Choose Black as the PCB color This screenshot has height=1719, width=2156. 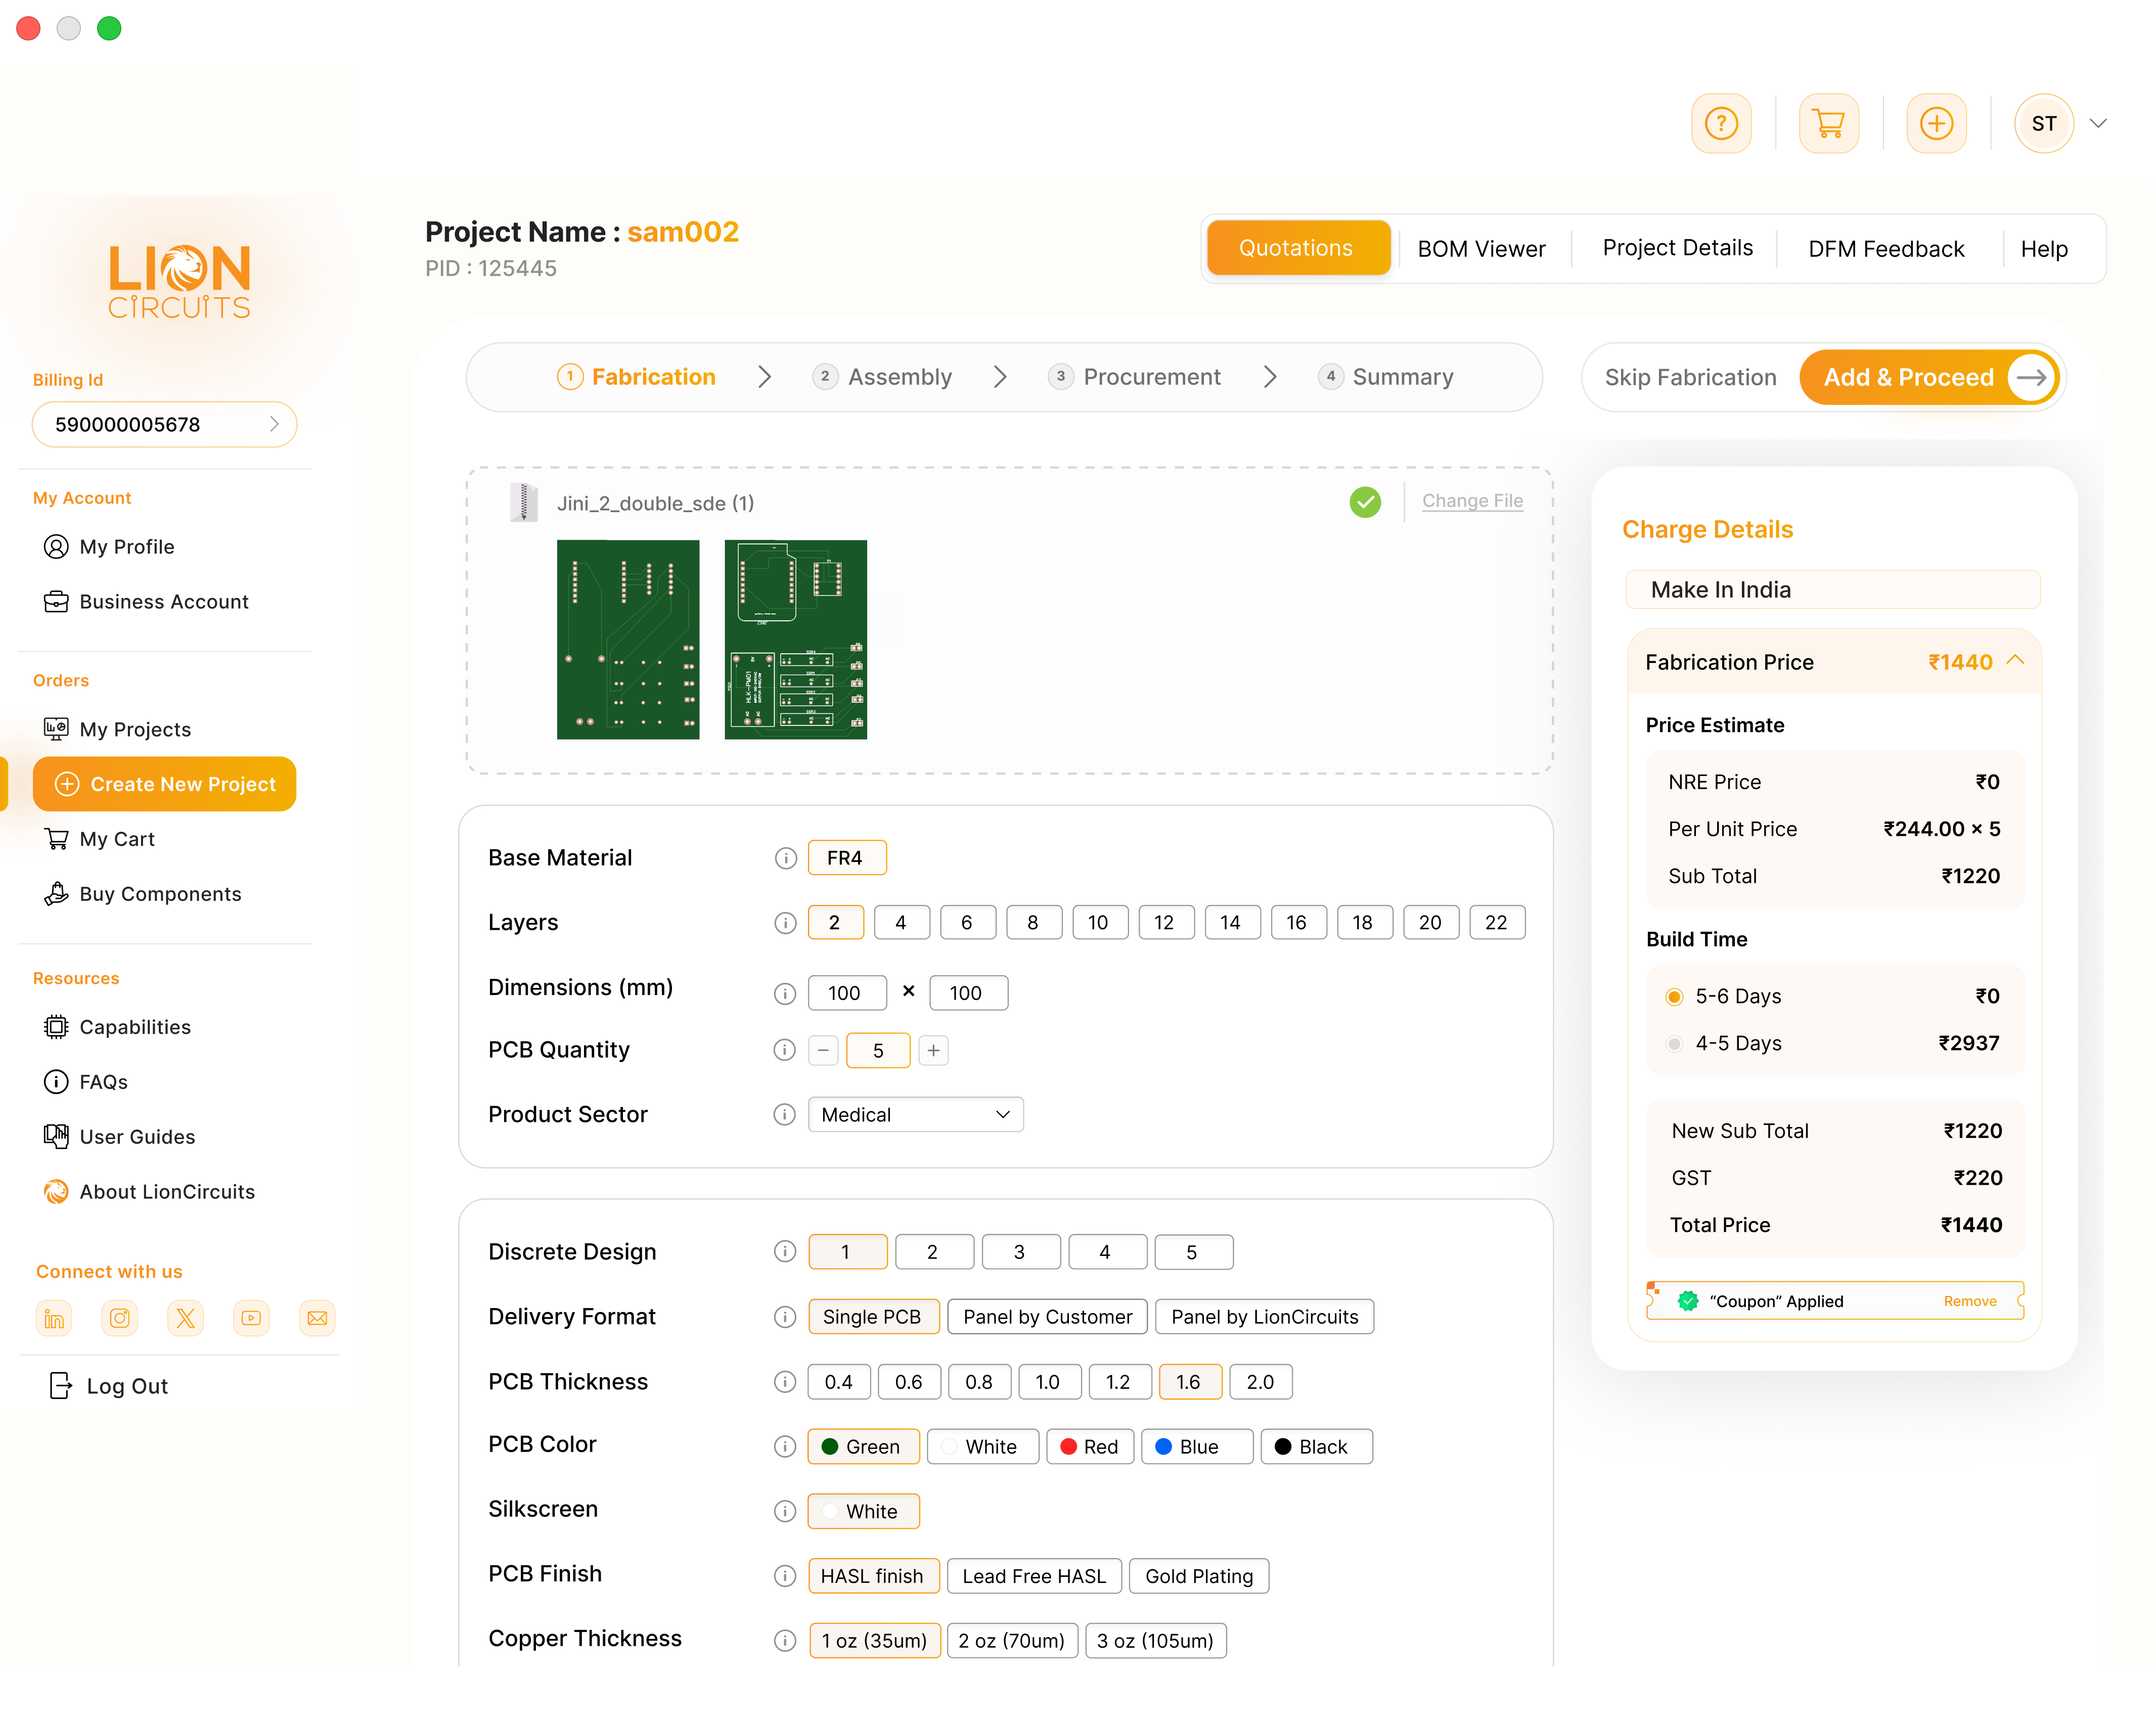(x=1316, y=1446)
